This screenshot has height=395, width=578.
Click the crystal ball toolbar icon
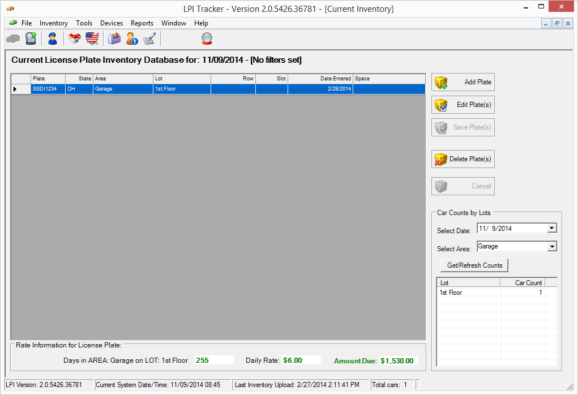[x=206, y=38]
